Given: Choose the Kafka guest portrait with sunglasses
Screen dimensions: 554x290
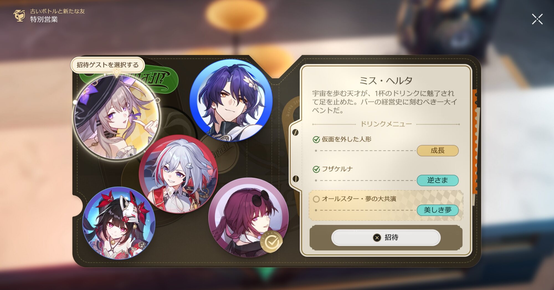Looking at the screenshot, I should (248, 217).
